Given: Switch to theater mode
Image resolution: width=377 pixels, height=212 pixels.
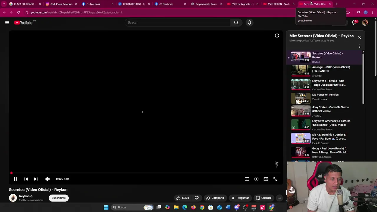Looking at the screenshot, I should [266, 179].
